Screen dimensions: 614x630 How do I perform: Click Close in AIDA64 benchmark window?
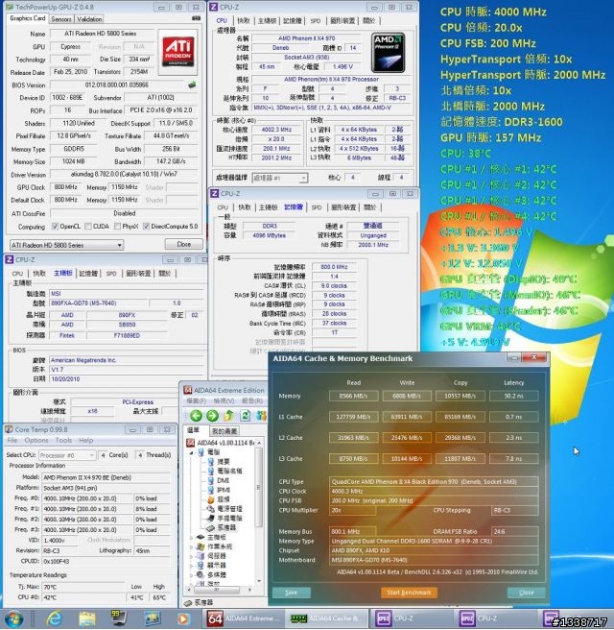pos(526,593)
